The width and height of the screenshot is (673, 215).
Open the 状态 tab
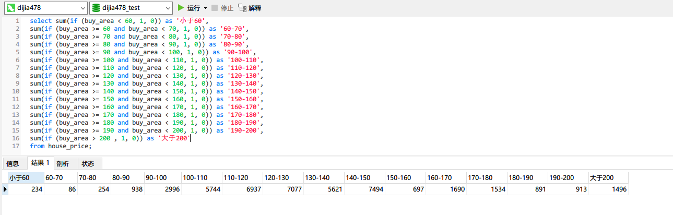(88, 163)
